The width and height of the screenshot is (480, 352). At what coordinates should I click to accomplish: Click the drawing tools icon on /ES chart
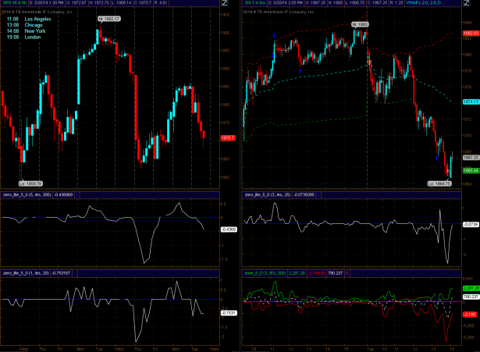[x=467, y=3]
